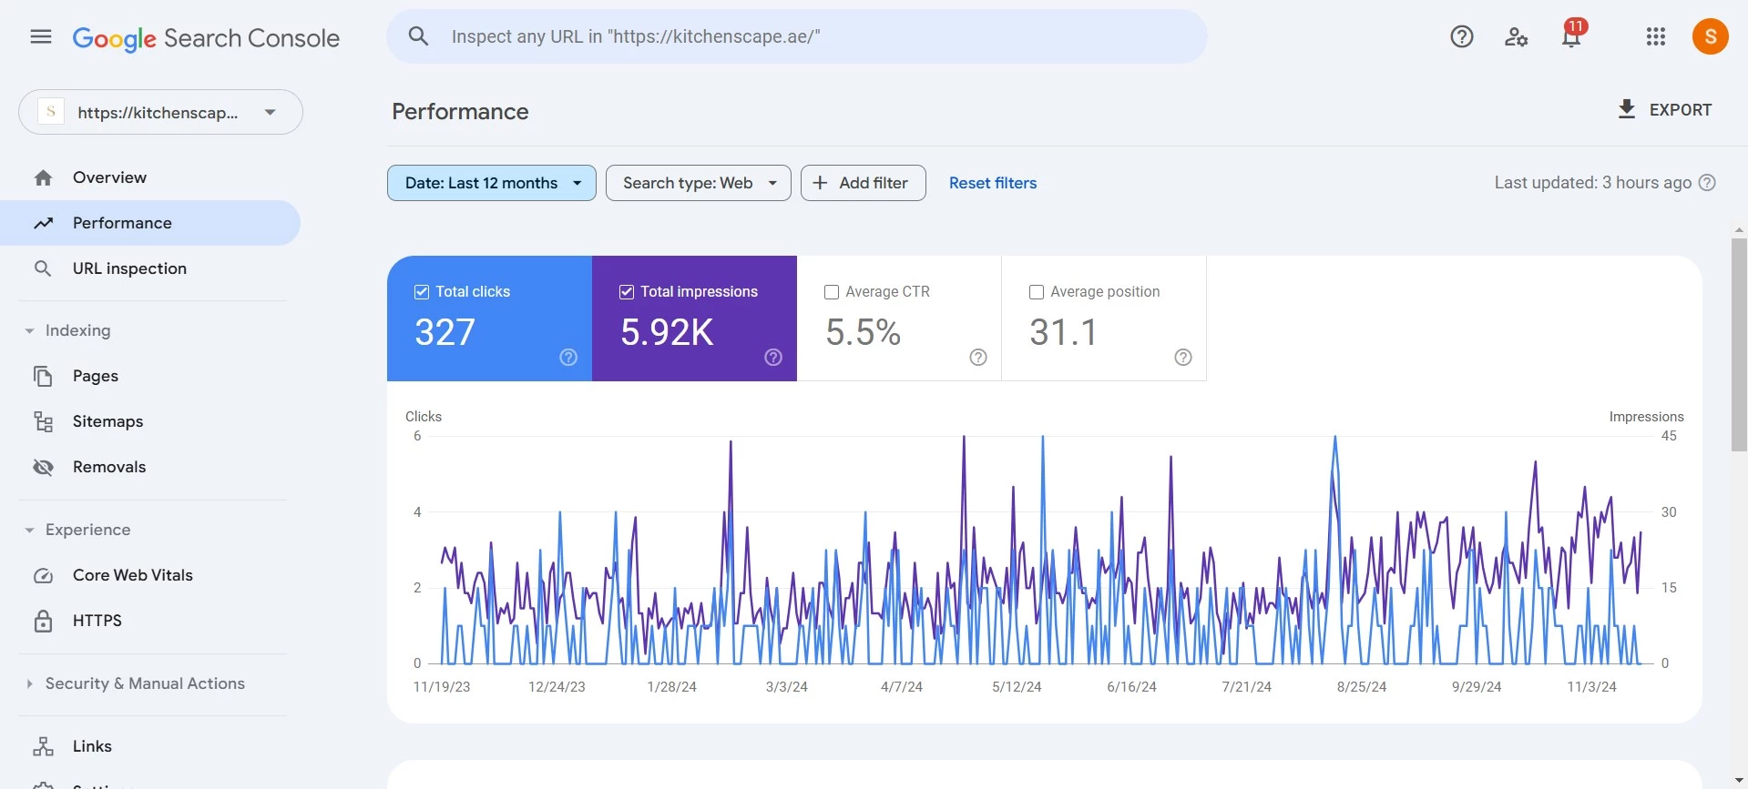1748x789 pixels.
Task: Click the Performance page heading
Action: click(x=460, y=111)
